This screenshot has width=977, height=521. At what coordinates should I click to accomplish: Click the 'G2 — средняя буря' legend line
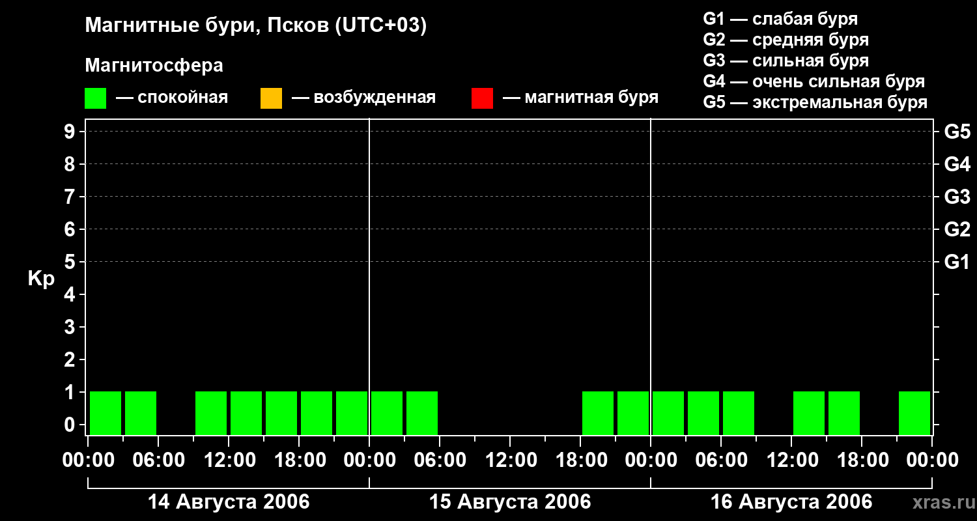click(x=786, y=40)
